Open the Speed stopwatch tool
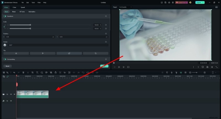The width and height of the screenshot is (221, 119). 56,73
